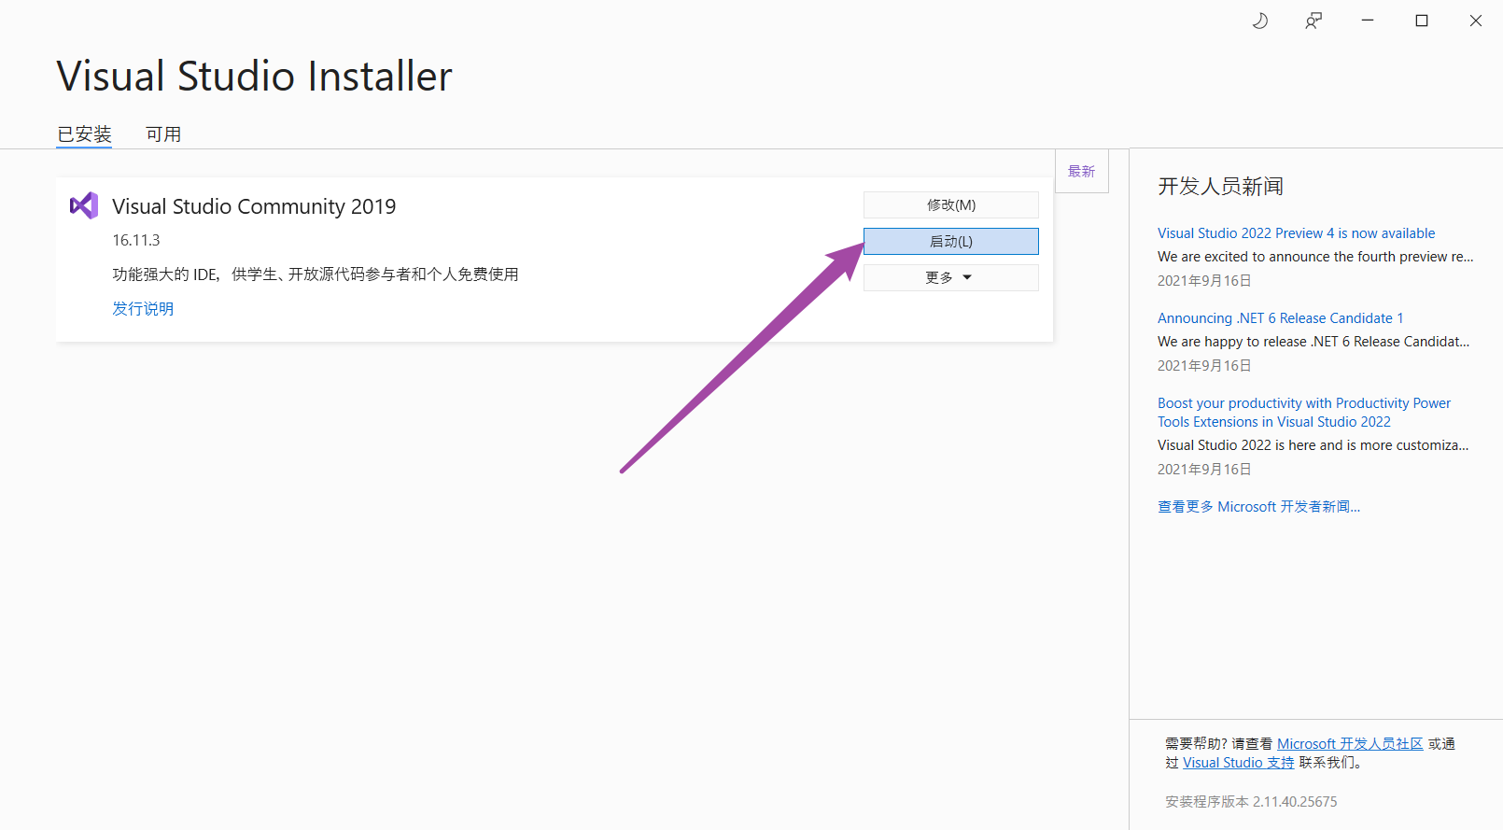The width and height of the screenshot is (1503, 830).
Task: Open Visual Studio 支持 link
Action: point(1239,763)
